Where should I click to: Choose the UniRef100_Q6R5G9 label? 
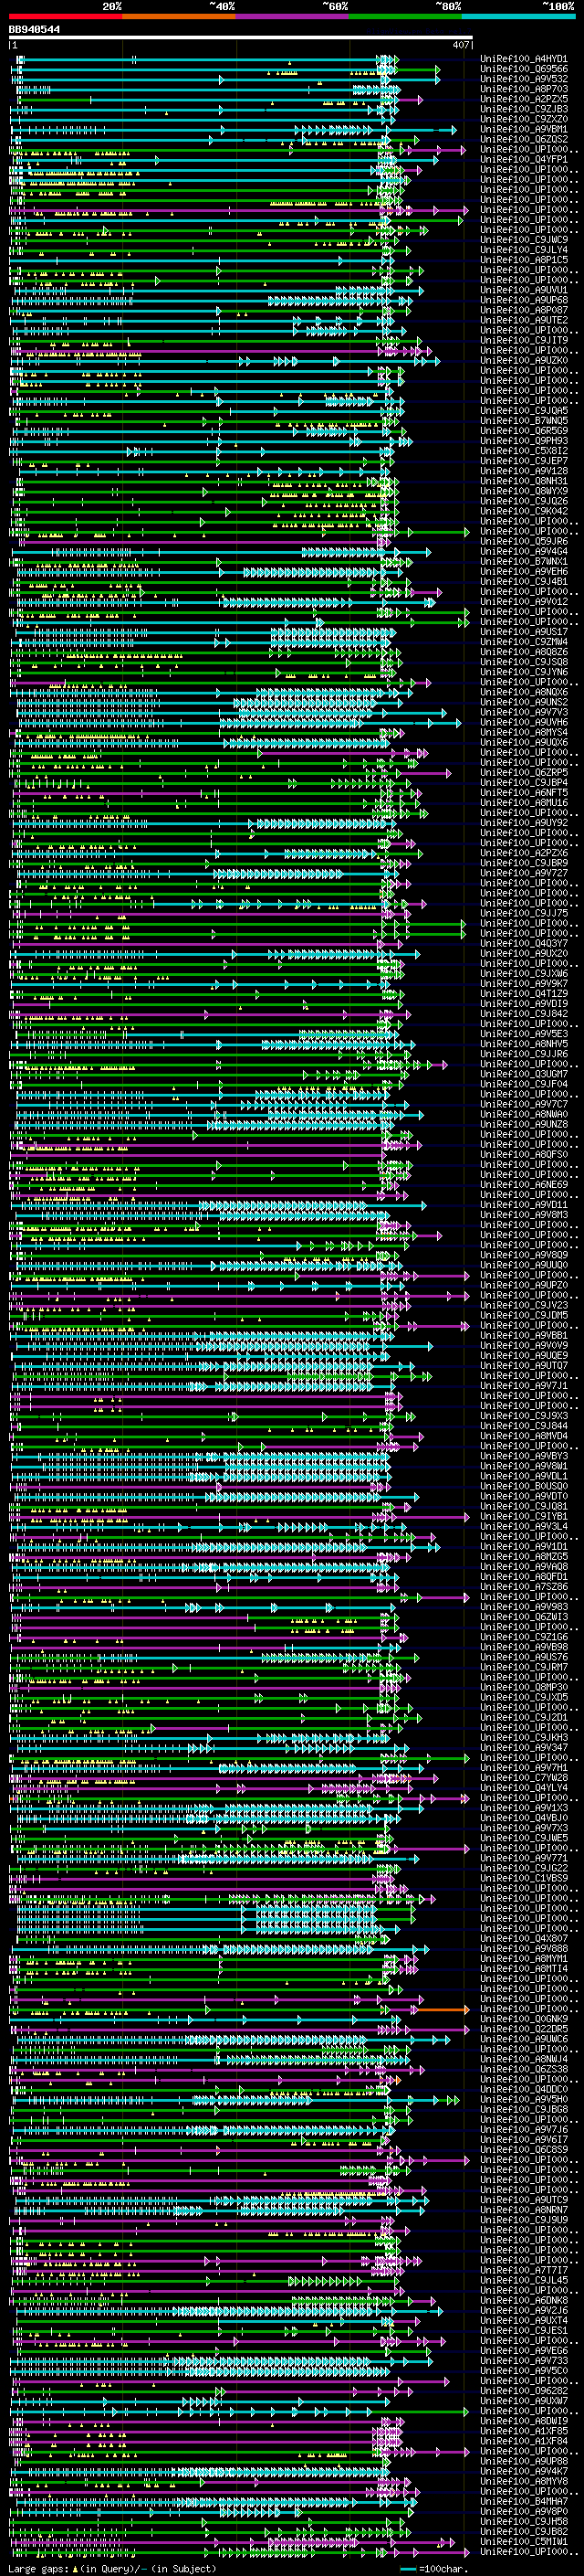pyautogui.click(x=523, y=431)
